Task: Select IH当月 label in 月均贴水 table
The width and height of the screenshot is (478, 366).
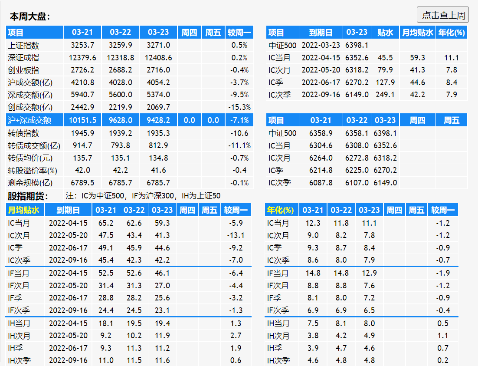Action: [x=19, y=323]
